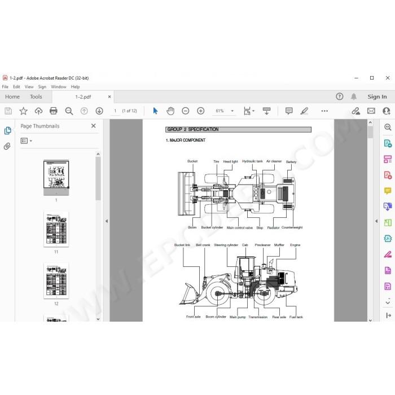Open the View menu
The image size is (395, 395).
click(x=29, y=87)
